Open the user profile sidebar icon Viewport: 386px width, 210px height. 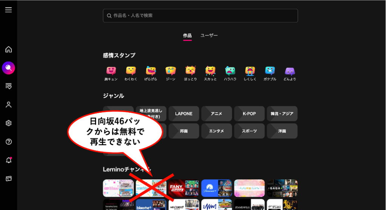tap(8, 105)
